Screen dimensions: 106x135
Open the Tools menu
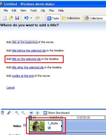pos(33,10)
